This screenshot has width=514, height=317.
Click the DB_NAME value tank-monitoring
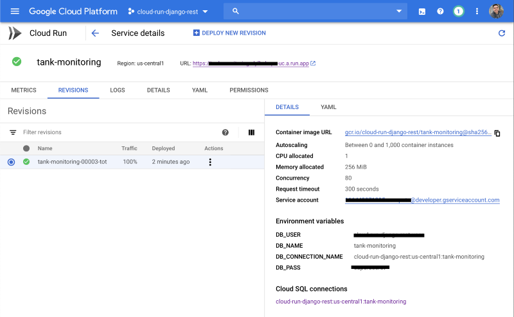click(x=375, y=246)
